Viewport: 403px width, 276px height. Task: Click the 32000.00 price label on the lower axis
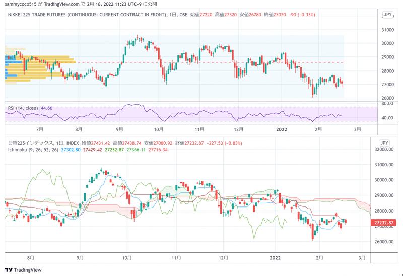point(384,149)
